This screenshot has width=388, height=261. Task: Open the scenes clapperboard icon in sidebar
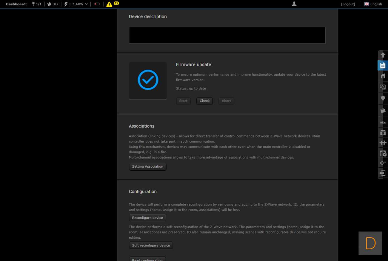(383, 110)
